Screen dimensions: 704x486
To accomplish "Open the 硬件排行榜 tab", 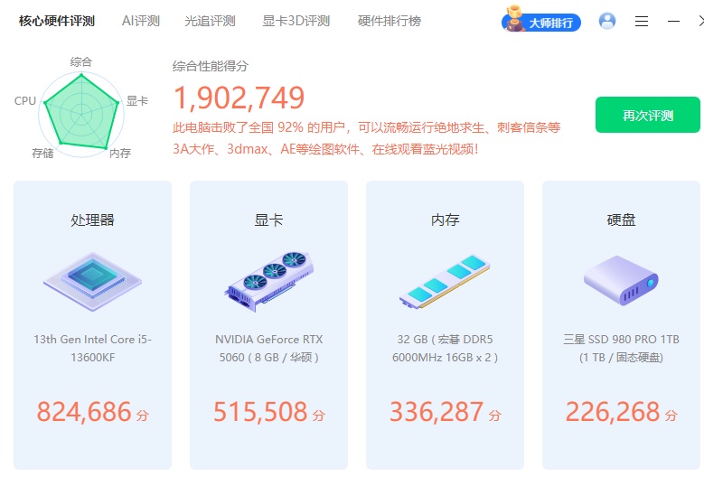I will pyautogui.click(x=390, y=21).
